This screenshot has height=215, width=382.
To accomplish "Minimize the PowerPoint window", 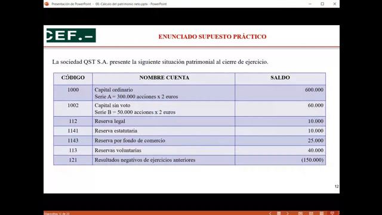I will [x=310, y=4].
